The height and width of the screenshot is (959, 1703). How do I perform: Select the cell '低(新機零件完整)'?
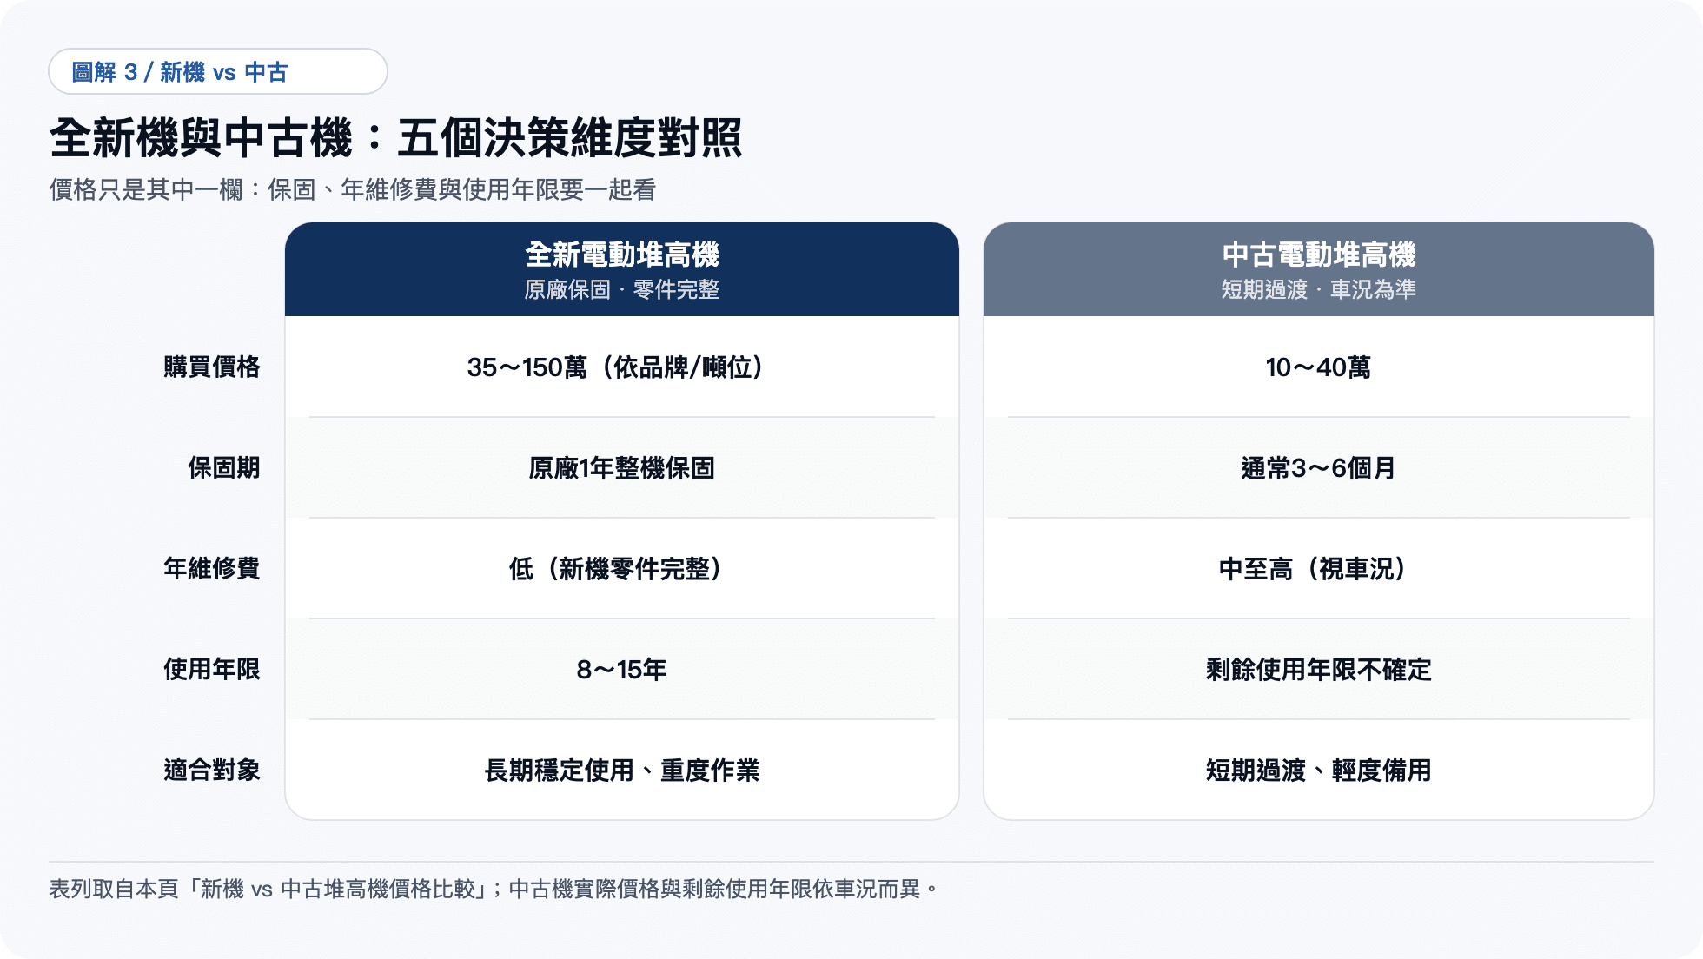tap(622, 568)
